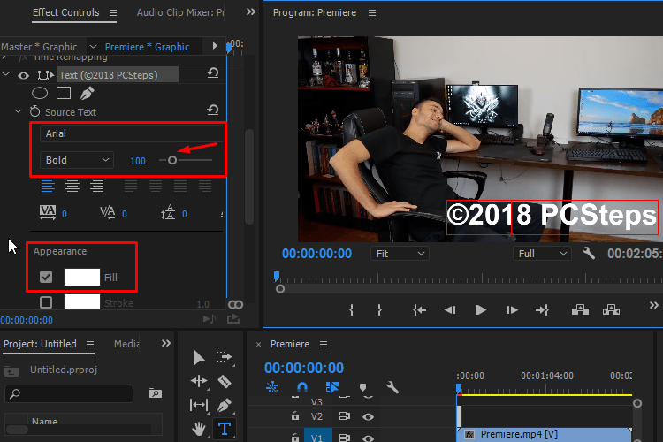Open the Fit zoom level dropdown
The width and height of the screenshot is (663, 442).
pos(400,254)
